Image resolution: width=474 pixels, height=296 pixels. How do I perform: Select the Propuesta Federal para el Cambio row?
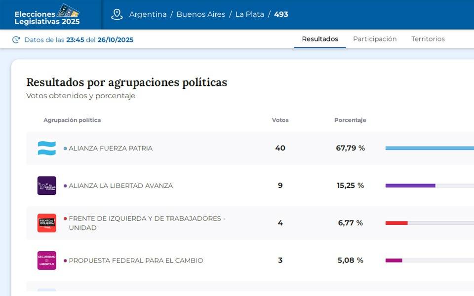pos(136,260)
